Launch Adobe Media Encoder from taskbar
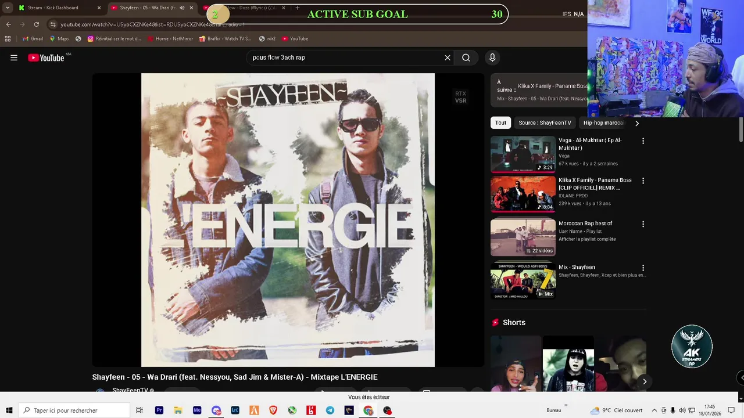This screenshot has width=744, height=418. (197, 410)
